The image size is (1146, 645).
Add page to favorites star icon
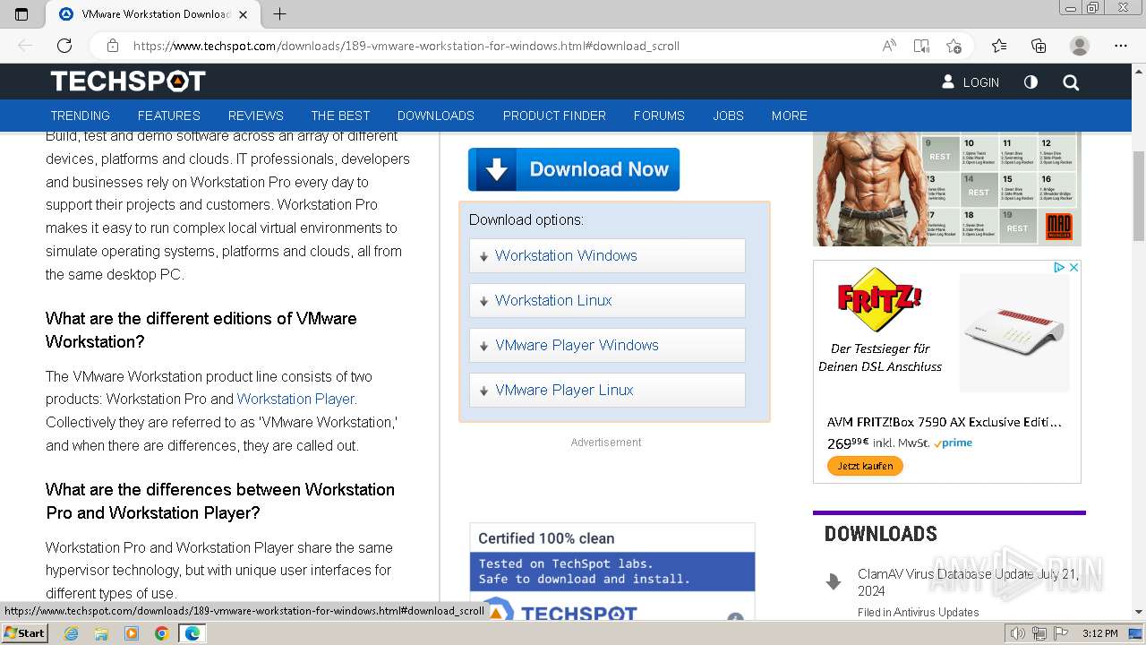(x=954, y=46)
